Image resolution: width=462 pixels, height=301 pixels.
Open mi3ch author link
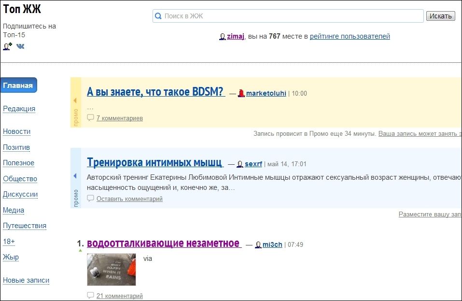272,244
